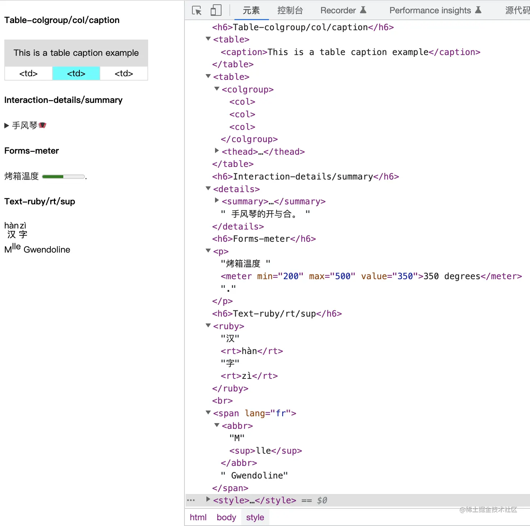Viewport: 530px width, 526px height.
Task: Select the meter element line in DOM
Action: (371, 276)
